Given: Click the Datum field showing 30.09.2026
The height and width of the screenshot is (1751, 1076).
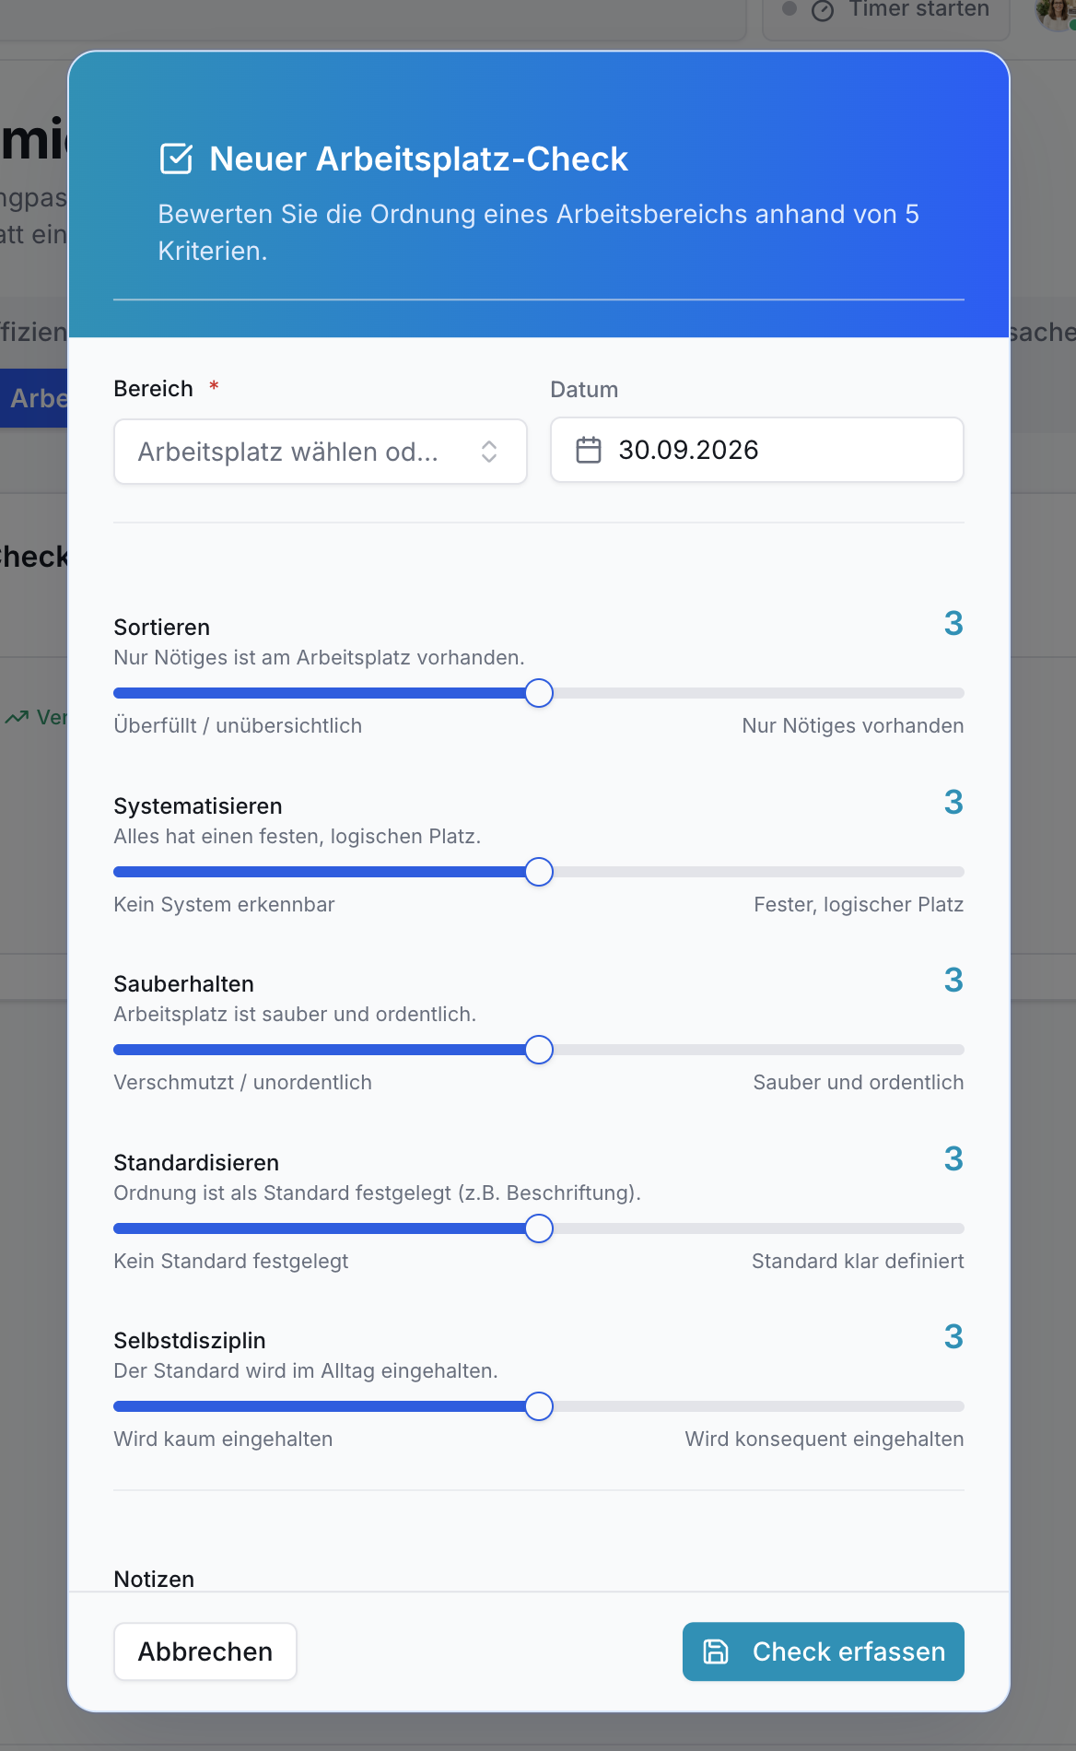Looking at the screenshot, I should click(x=757, y=450).
